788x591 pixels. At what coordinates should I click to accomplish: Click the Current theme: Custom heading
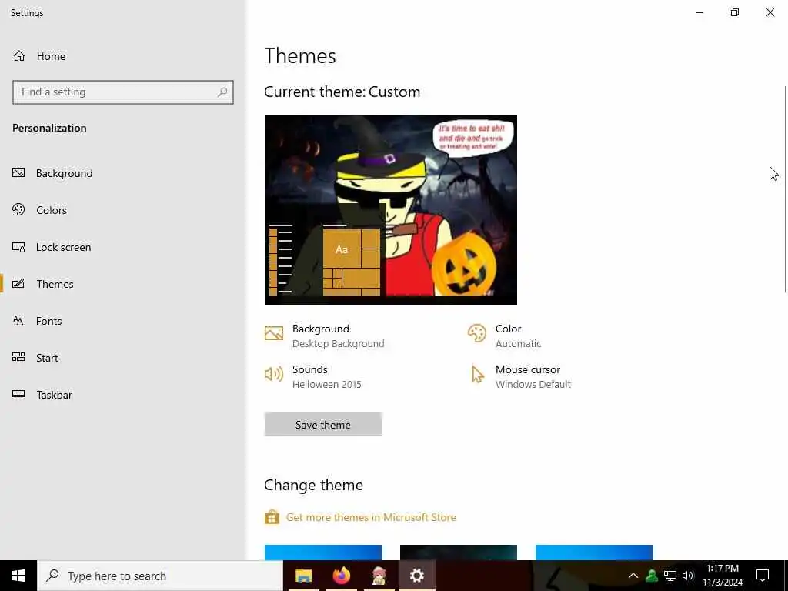point(342,92)
